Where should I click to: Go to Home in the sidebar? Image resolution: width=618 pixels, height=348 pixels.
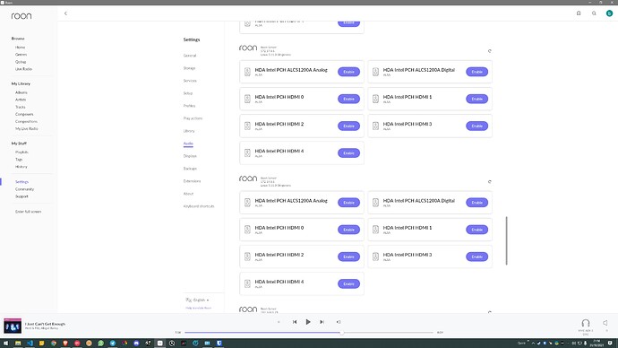(x=20, y=48)
